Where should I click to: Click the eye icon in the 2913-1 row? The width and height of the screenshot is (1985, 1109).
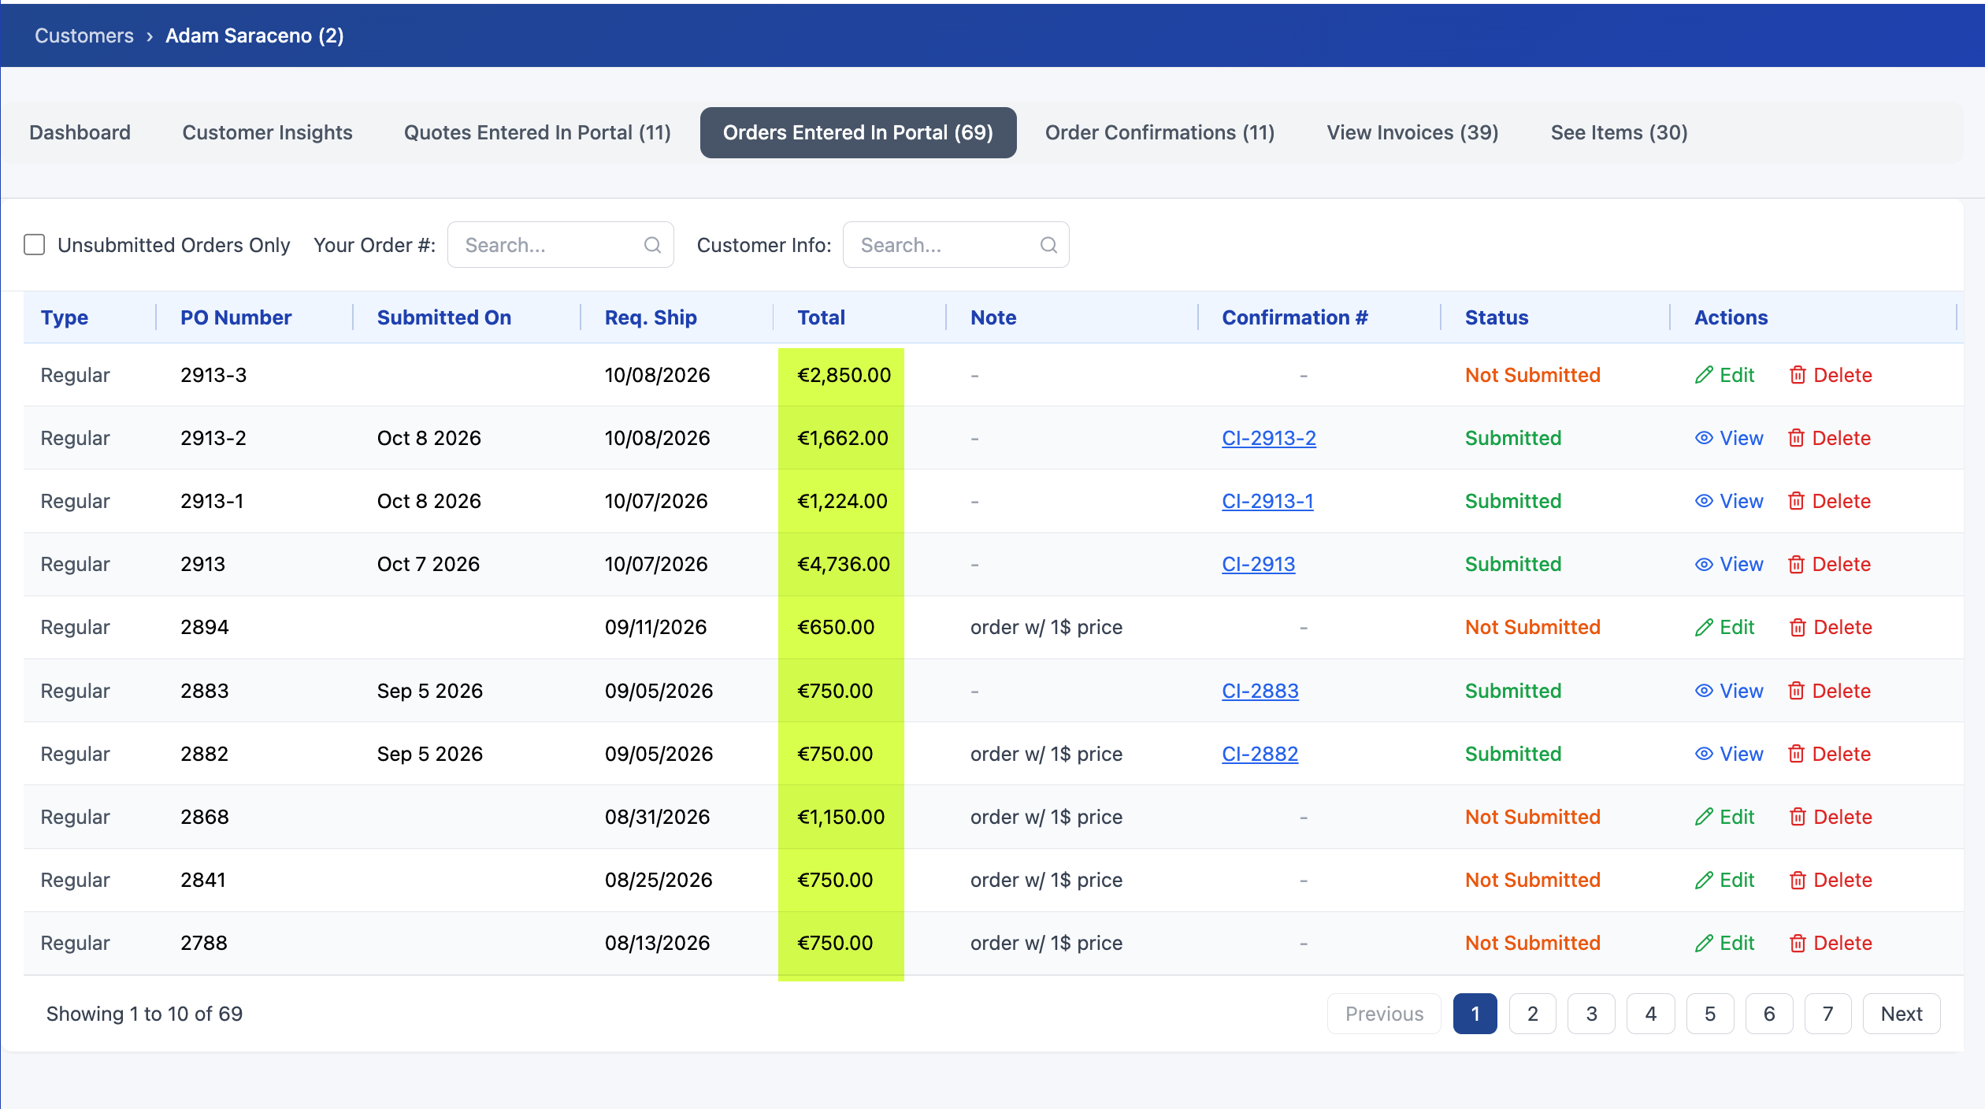1704,501
